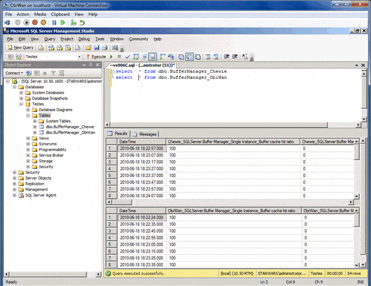Uncomment the selected lines
The height and width of the screenshot is (286, 371).
point(216,56)
